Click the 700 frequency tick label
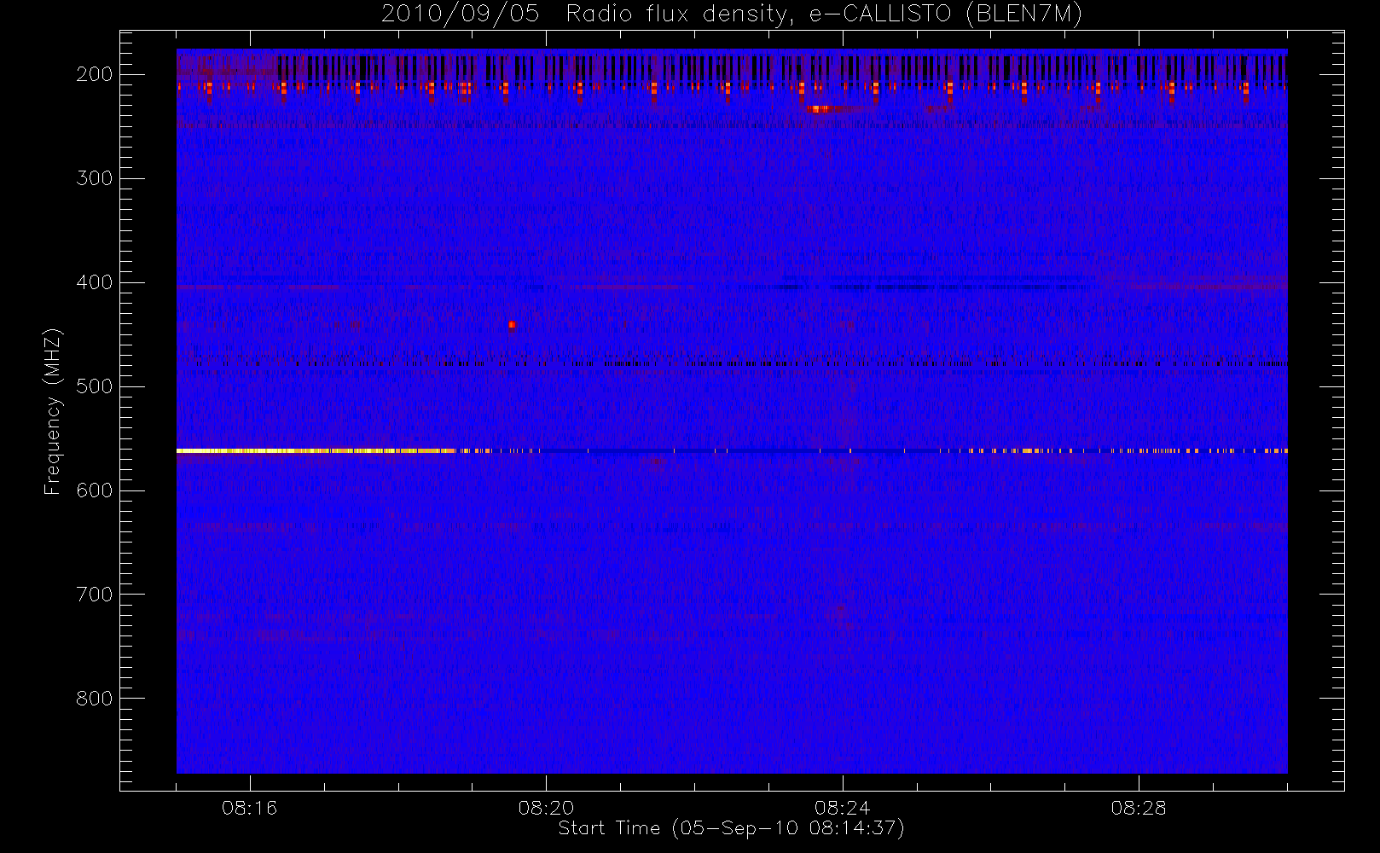 (x=95, y=595)
